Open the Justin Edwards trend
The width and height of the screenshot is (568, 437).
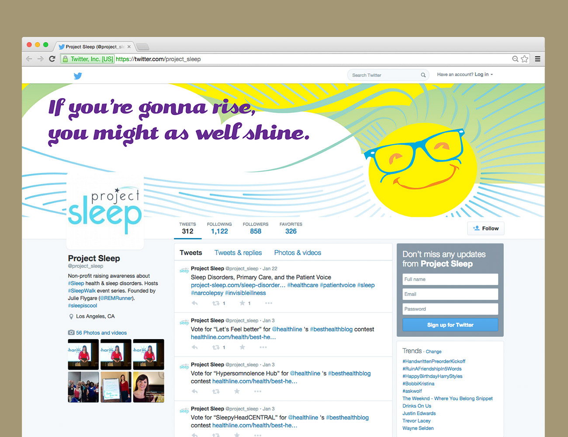419,413
